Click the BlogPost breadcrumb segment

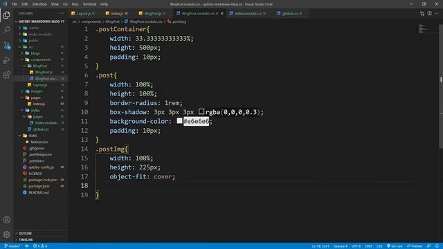(x=112, y=21)
